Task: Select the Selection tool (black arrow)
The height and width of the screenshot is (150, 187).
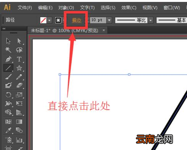Action: (x=8, y=41)
